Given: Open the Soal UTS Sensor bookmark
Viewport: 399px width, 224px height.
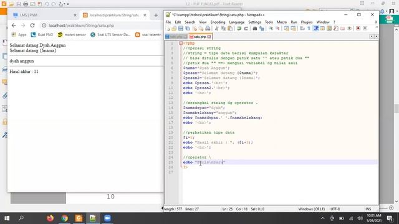Looking at the screenshot, I should 110,35.
